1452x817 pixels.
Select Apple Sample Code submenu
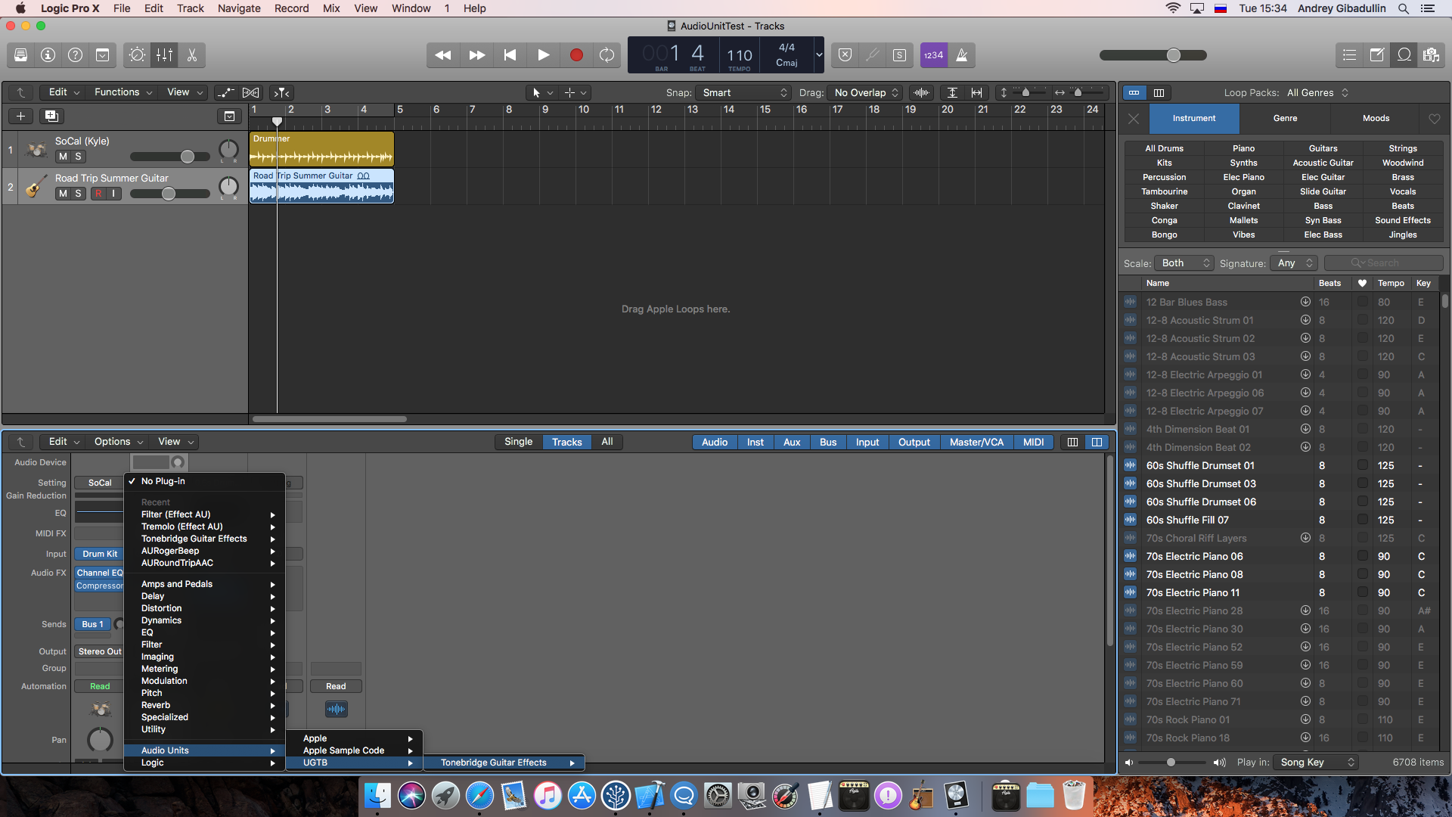(354, 750)
